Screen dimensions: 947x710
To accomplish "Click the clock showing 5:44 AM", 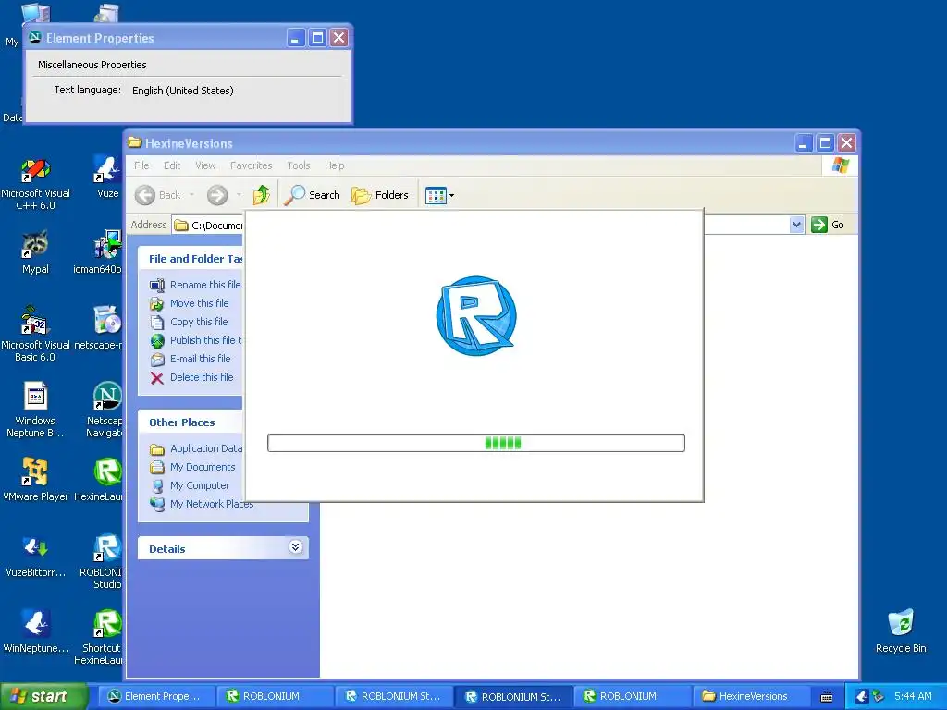I will (x=913, y=696).
